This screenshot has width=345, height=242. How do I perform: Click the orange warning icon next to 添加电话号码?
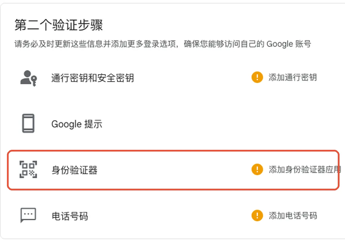(257, 215)
